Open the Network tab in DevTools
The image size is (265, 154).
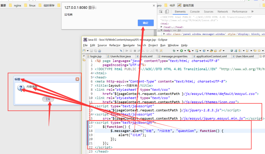pyautogui.click(x=223, y=12)
